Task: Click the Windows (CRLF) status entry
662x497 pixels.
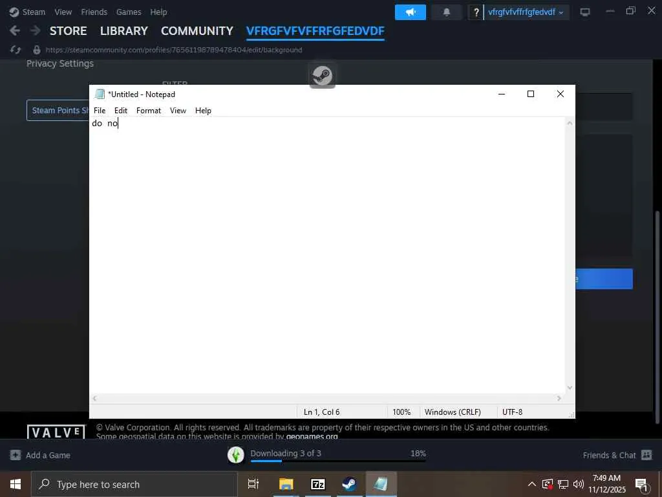Action: 453,412
